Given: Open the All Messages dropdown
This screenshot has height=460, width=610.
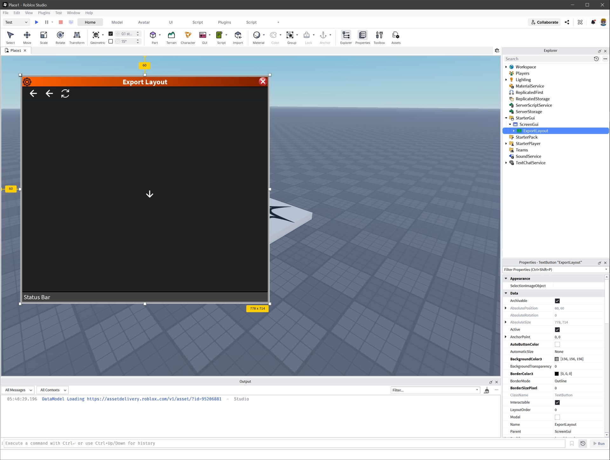Looking at the screenshot, I should pos(18,390).
